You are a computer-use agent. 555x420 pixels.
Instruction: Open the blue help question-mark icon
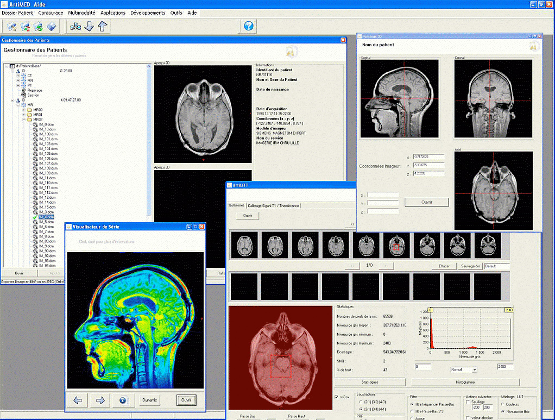[249, 26]
